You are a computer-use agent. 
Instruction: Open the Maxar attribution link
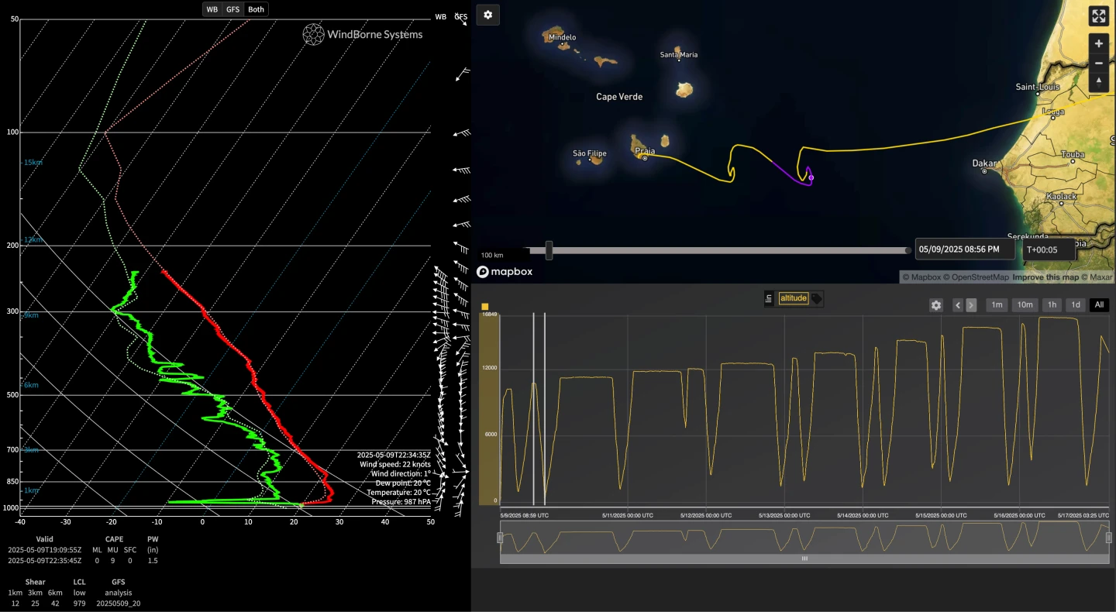[x=1100, y=277]
